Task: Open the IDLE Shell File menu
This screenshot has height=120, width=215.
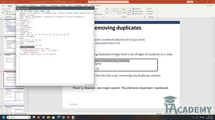Action: [18, 11]
